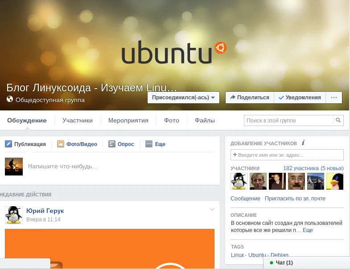Click the info icon beside Добавление участников

click(303, 143)
